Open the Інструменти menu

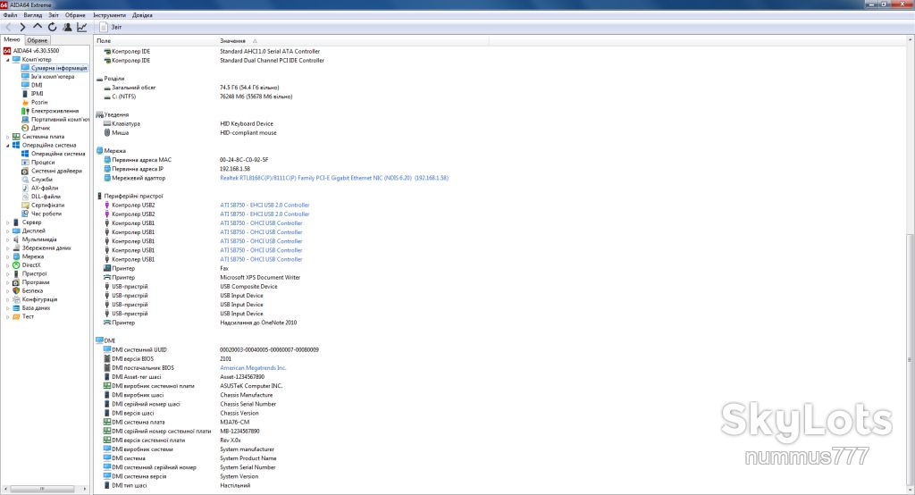109,15
